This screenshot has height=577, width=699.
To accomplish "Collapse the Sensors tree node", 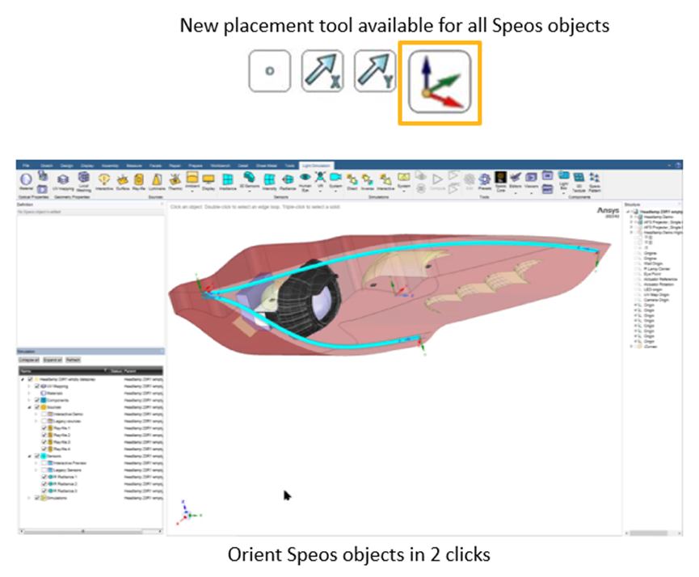I will point(29,456).
